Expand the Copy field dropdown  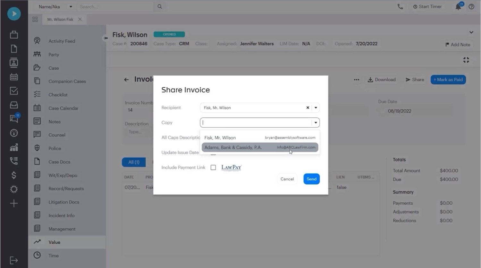point(316,122)
